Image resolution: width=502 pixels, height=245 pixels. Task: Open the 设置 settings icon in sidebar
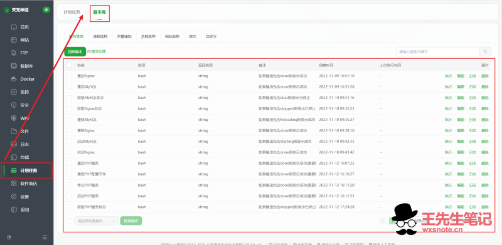coord(14,197)
